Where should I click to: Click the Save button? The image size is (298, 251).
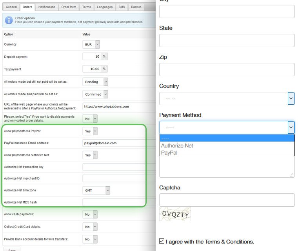[x=12, y=249]
